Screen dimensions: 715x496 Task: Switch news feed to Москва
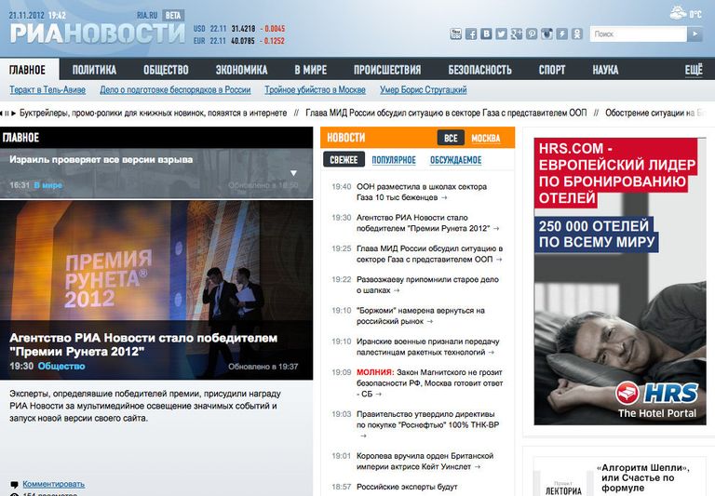pos(486,138)
